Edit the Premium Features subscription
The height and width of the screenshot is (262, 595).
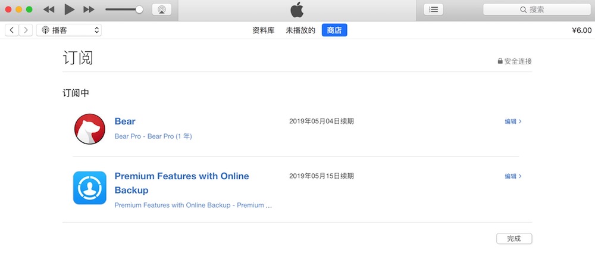click(x=513, y=176)
